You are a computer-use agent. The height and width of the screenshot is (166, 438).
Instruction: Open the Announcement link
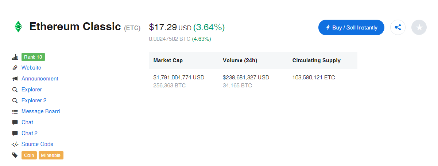point(40,79)
